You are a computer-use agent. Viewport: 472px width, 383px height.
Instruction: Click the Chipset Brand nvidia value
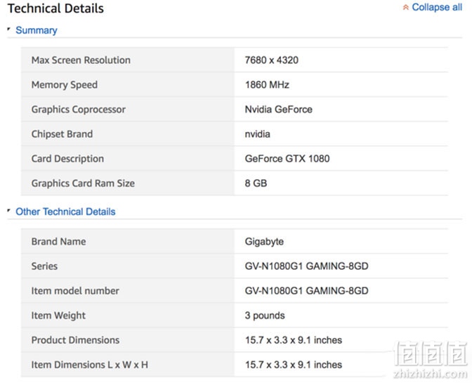(257, 134)
